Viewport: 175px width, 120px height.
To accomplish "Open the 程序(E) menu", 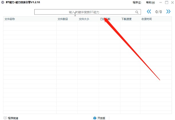I will [137, 3].
